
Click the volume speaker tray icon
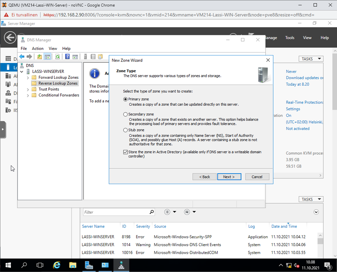297,266
